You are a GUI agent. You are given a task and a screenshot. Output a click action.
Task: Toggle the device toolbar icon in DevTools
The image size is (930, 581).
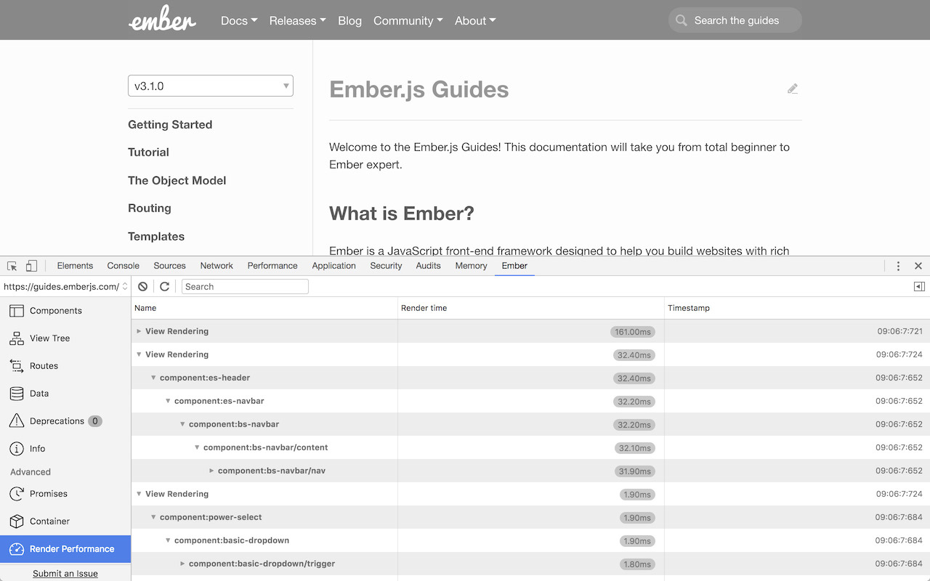coord(31,266)
